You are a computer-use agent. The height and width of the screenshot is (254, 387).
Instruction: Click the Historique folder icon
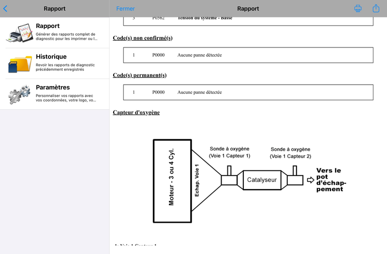tap(19, 63)
